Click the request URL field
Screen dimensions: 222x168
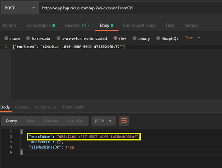[130, 8]
